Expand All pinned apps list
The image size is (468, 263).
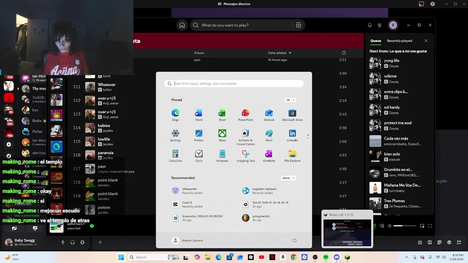click(x=290, y=100)
